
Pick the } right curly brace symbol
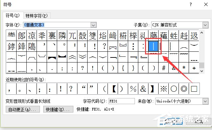133,68
